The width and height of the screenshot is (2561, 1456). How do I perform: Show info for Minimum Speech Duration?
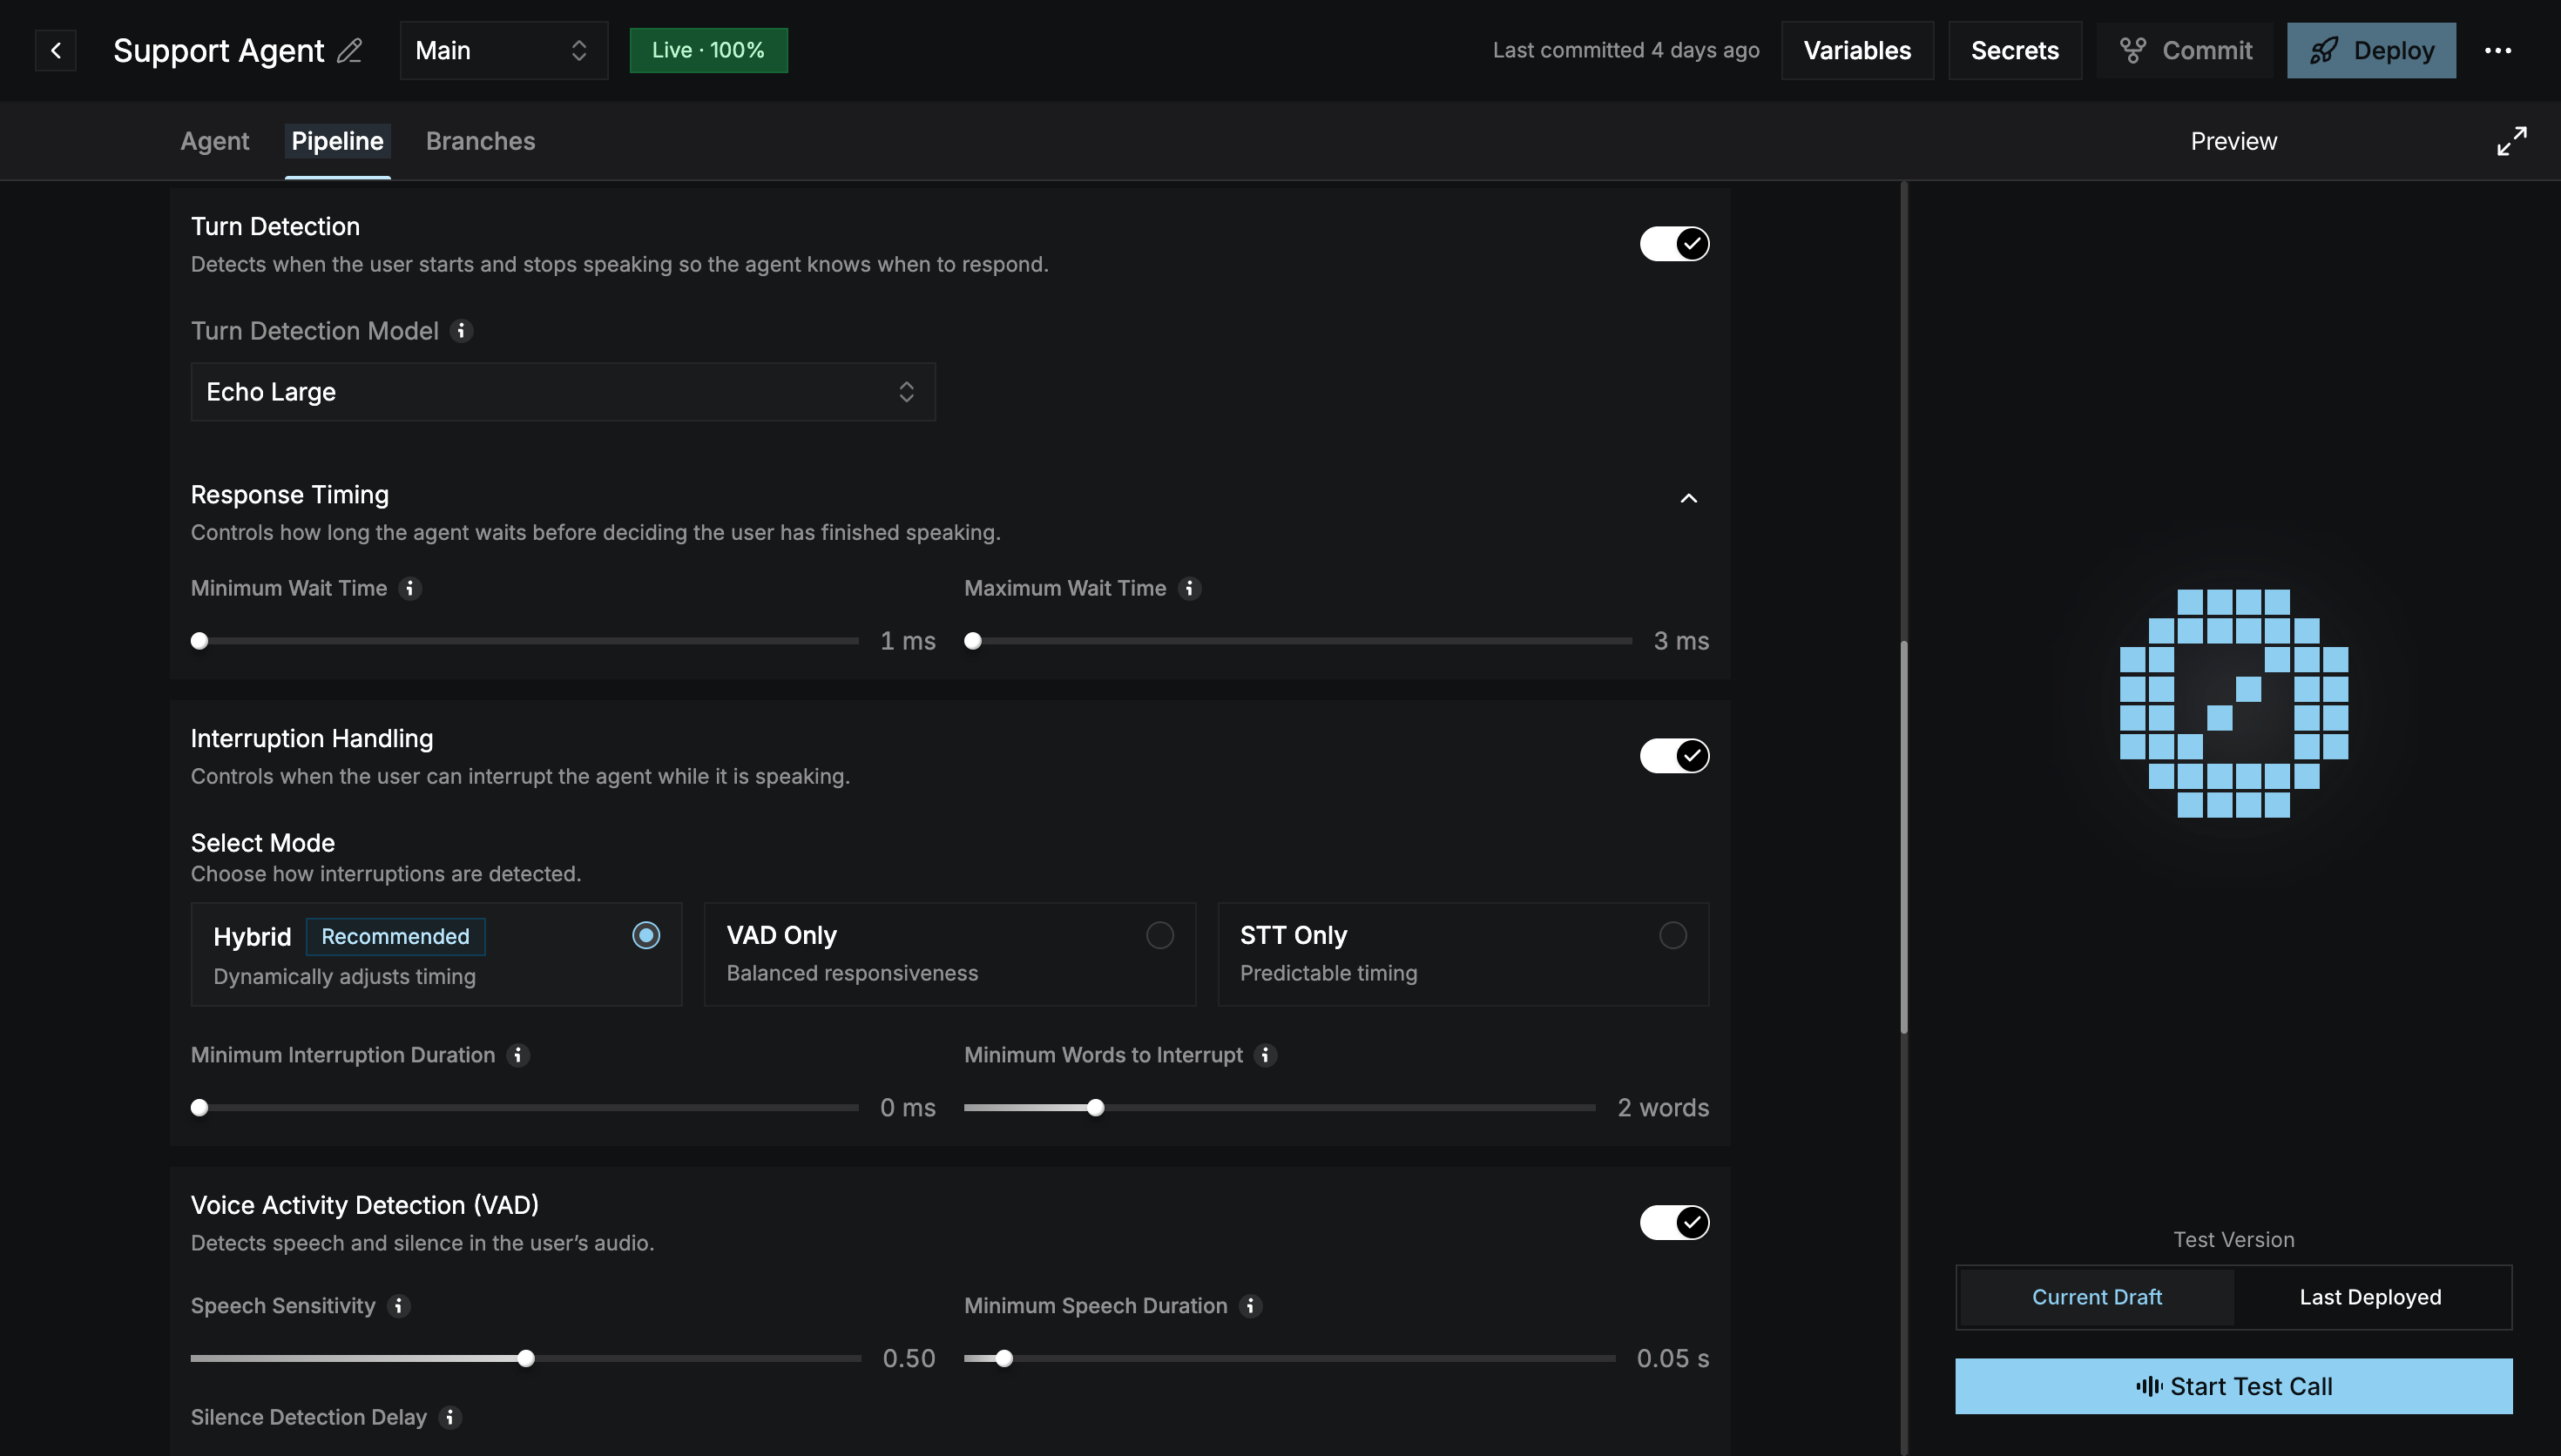[1250, 1306]
